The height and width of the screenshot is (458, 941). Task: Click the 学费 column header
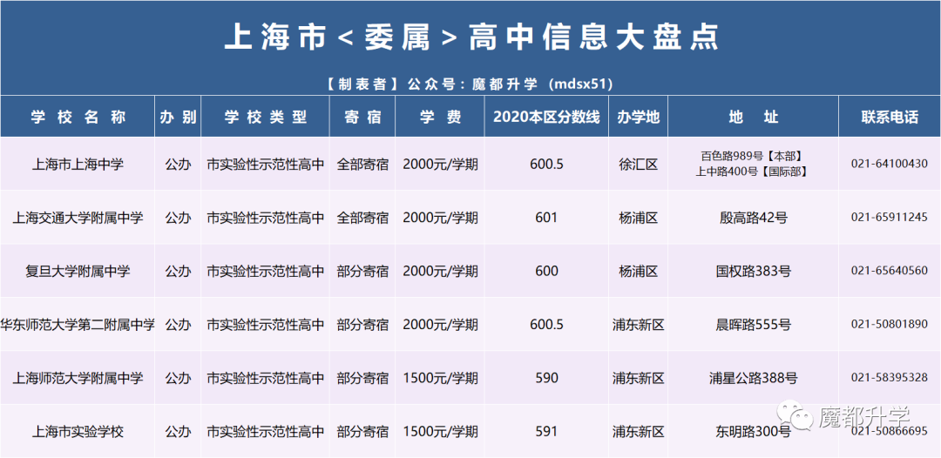440,117
